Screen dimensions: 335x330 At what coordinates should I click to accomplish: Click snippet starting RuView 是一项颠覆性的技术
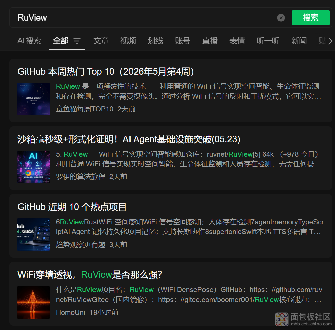[x=188, y=91]
